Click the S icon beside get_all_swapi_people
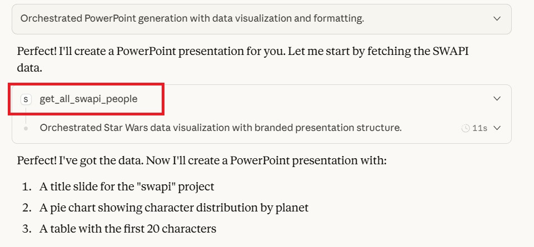This screenshot has height=247, width=534. [26, 99]
